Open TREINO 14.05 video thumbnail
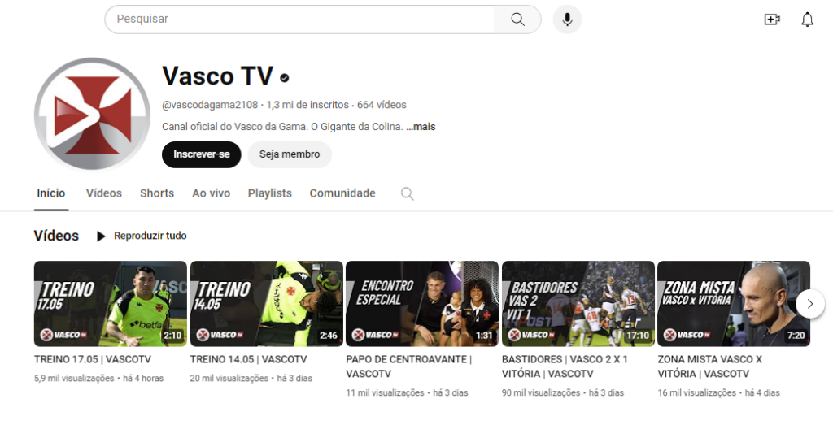 267,304
